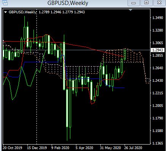
Task: Close the GBPUSD,Weekly chart window
Action: pos(159,3)
